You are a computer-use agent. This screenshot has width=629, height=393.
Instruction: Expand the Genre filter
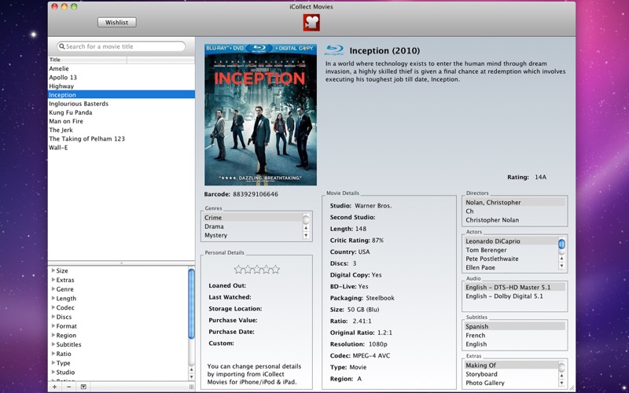coord(53,288)
